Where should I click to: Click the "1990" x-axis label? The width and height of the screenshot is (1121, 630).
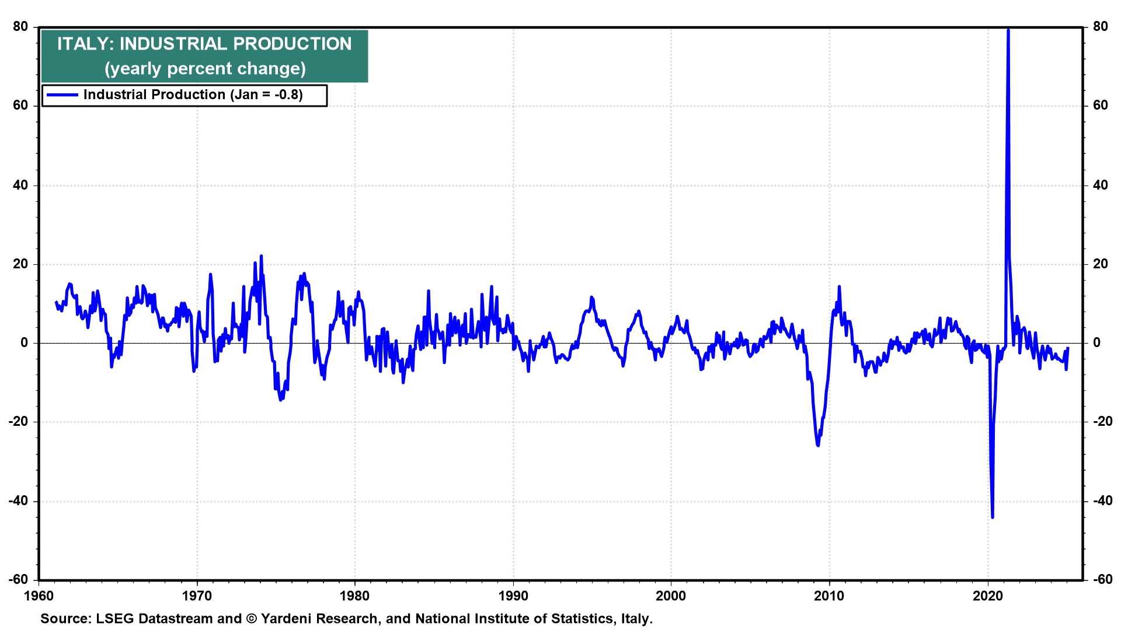tap(513, 596)
